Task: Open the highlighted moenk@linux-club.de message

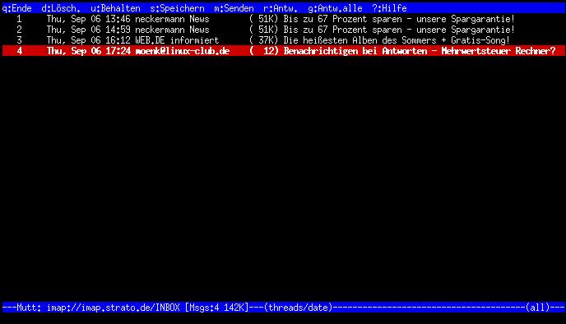Action: click(283, 51)
